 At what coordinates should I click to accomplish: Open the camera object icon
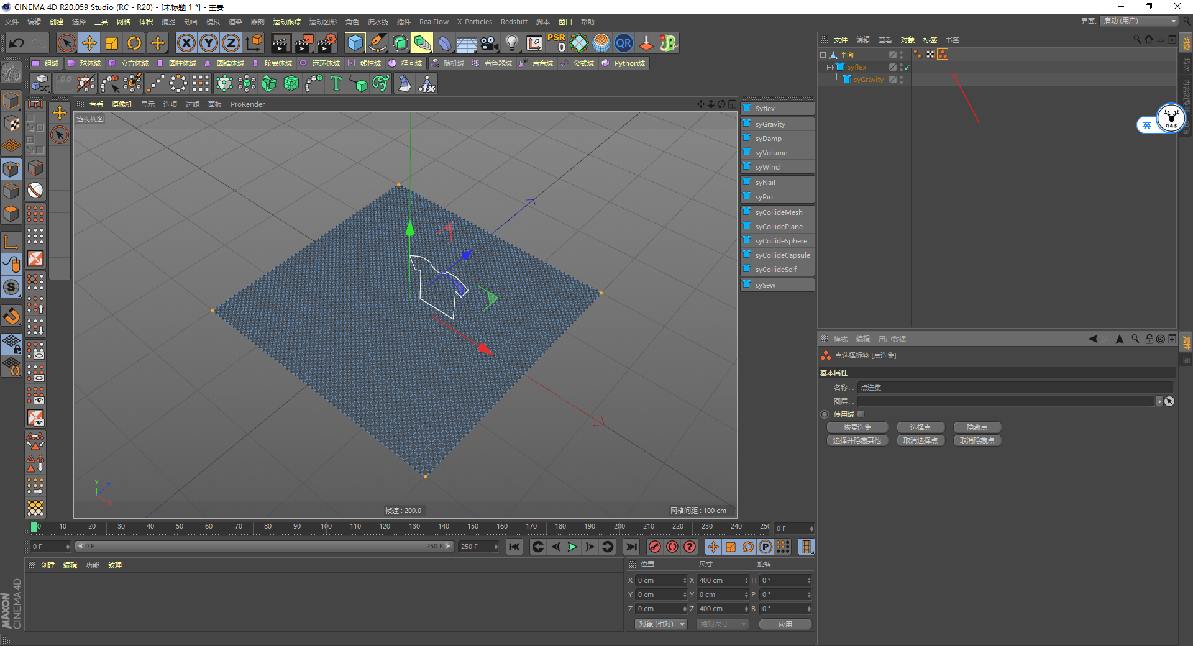490,43
